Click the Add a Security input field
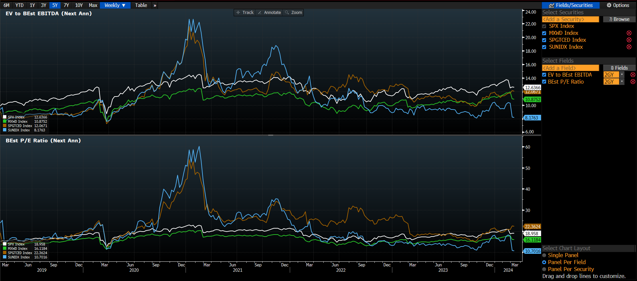The width and height of the screenshot is (637, 281). [x=570, y=19]
